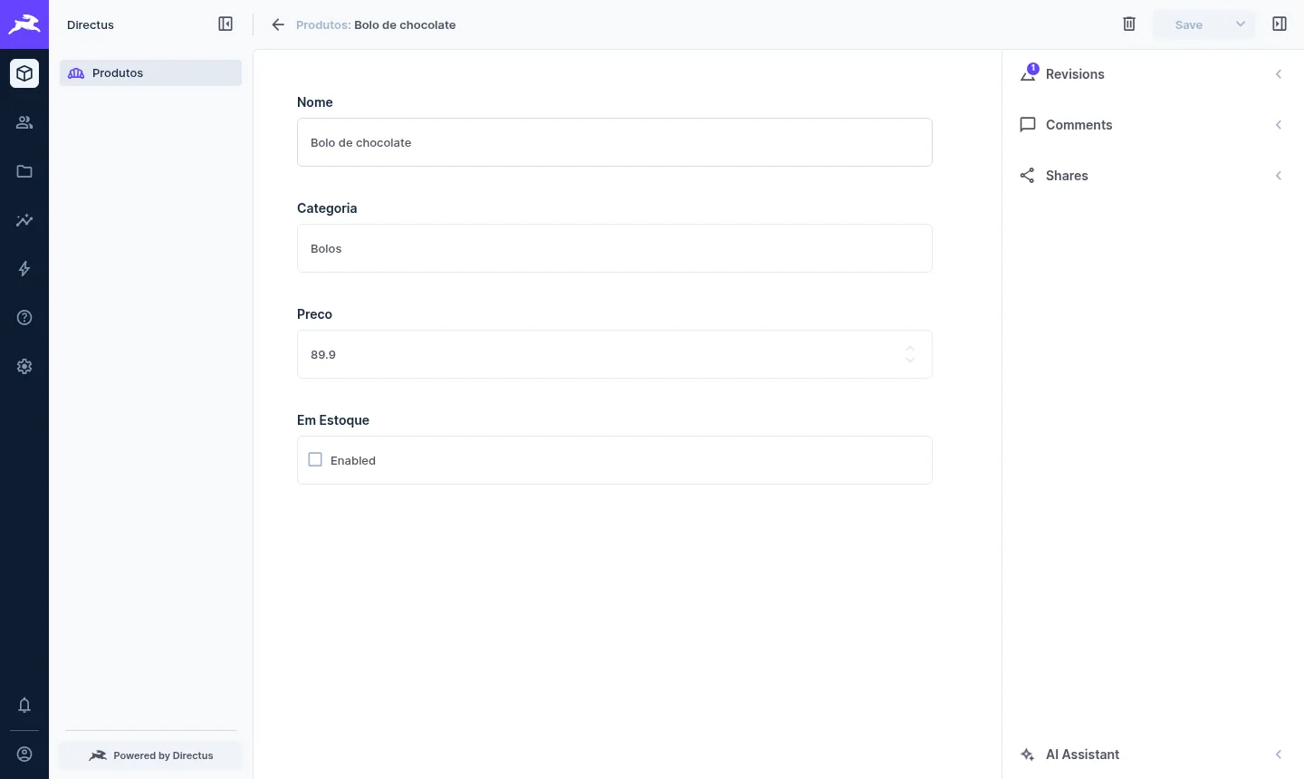Enable the Em Estoque checkbox
The width and height of the screenshot is (1304, 779).
click(315, 460)
